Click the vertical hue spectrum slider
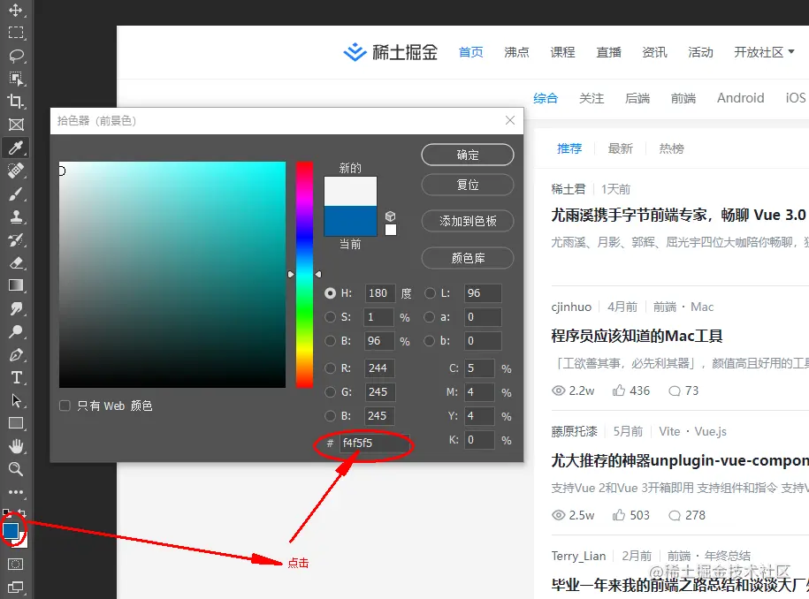Image resolution: width=809 pixels, height=599 pixels. click(x=304, y=274)
